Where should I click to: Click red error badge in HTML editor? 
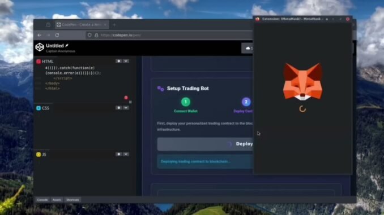point(126,98)
